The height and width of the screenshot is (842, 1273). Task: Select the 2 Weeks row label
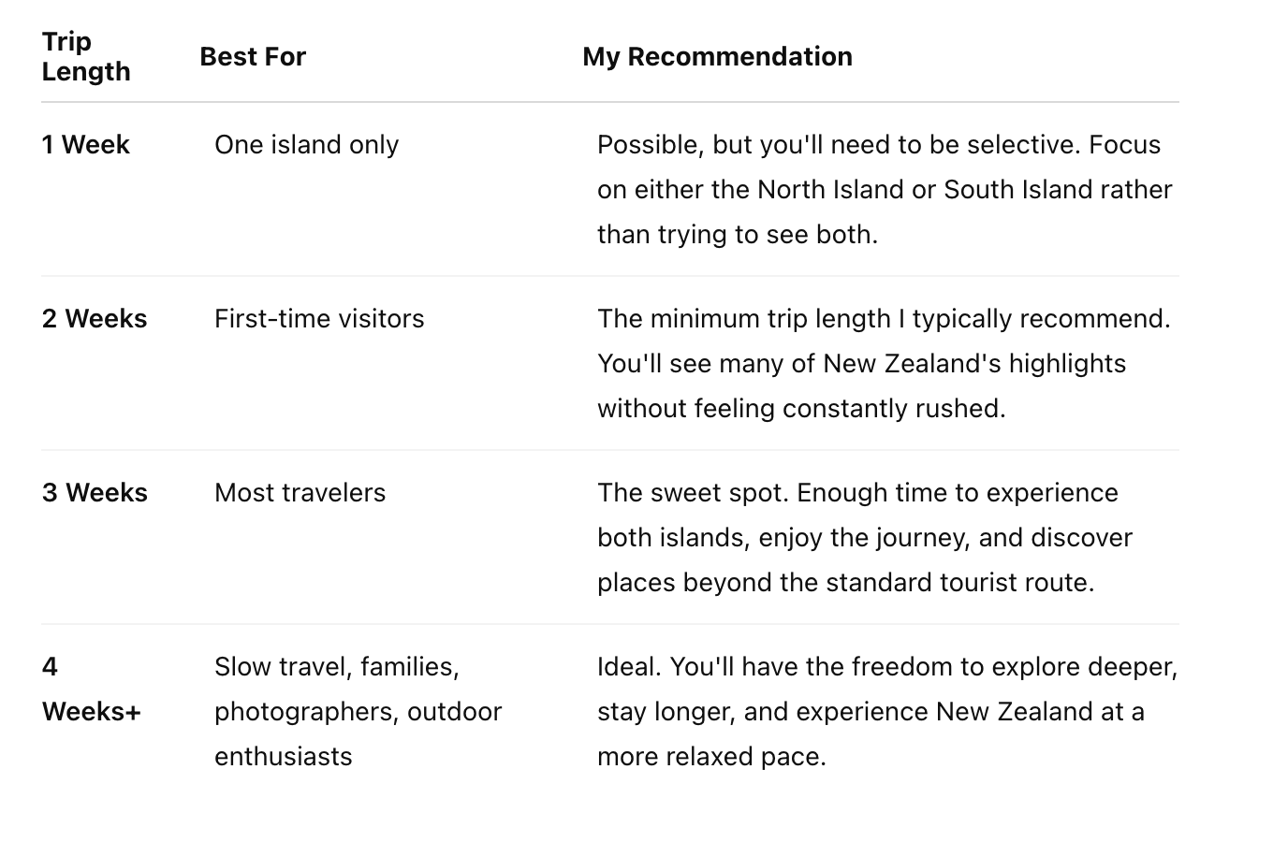click(x=95, y=318)
